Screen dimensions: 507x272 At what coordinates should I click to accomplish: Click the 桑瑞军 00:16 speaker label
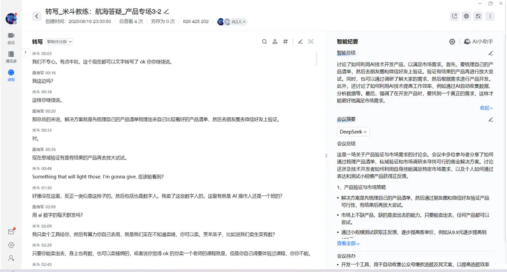[x=44, y=73]
